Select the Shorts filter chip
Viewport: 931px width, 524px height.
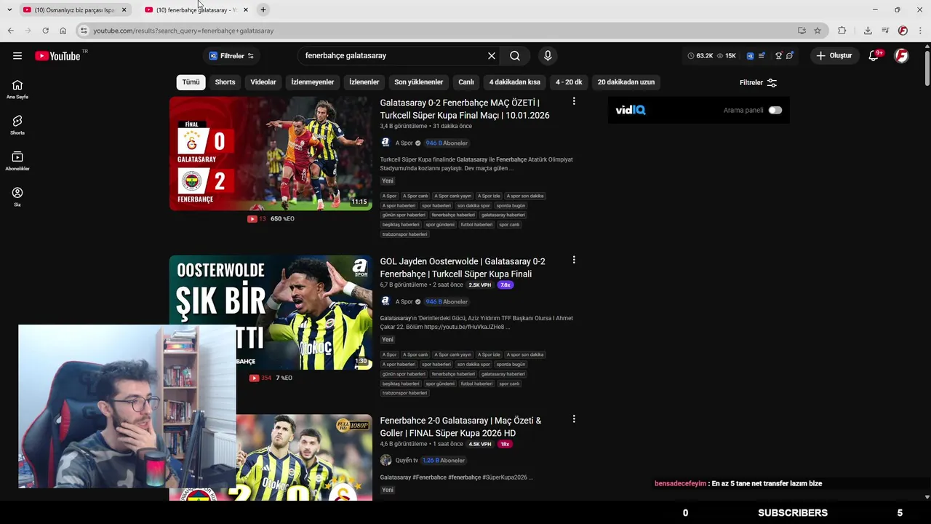point(225,82)
